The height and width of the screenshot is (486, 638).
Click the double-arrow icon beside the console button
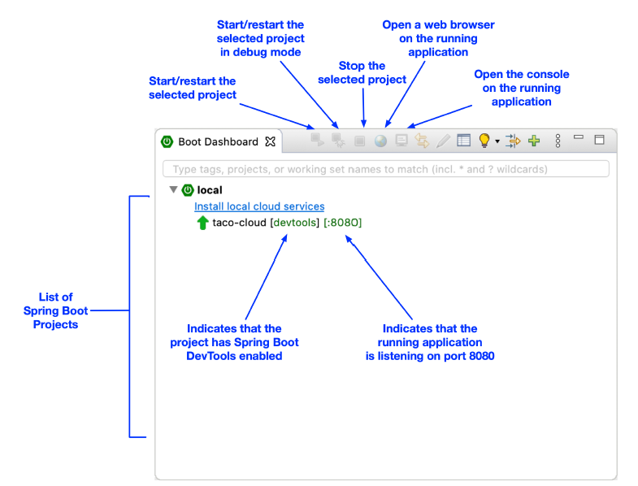coord(422,141)
